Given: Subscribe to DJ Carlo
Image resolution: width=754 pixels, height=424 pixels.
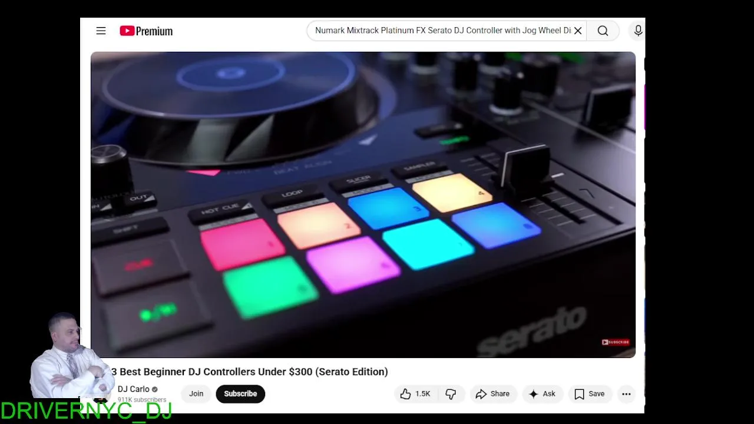Looking at the screenshot, I should pyautogui.click(x=240, y=393).
